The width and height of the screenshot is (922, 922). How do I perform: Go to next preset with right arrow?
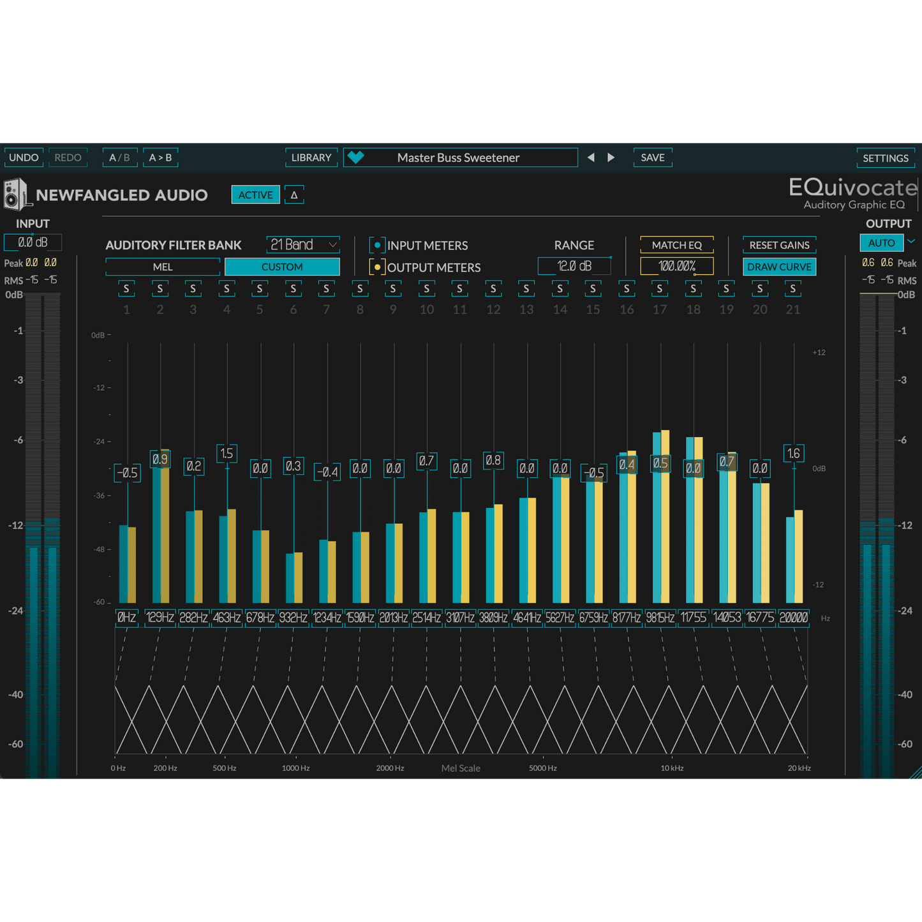[611, 158]
